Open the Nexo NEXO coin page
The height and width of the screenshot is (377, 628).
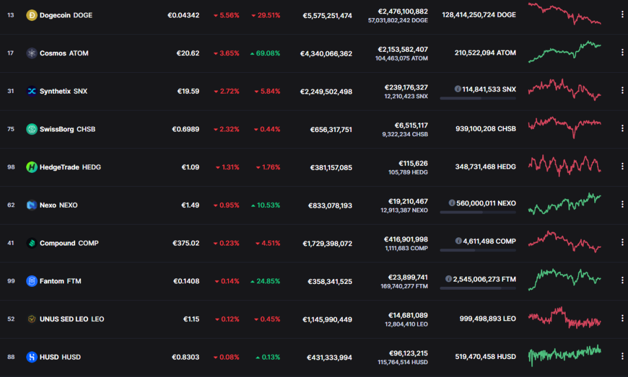coord(58,205)
